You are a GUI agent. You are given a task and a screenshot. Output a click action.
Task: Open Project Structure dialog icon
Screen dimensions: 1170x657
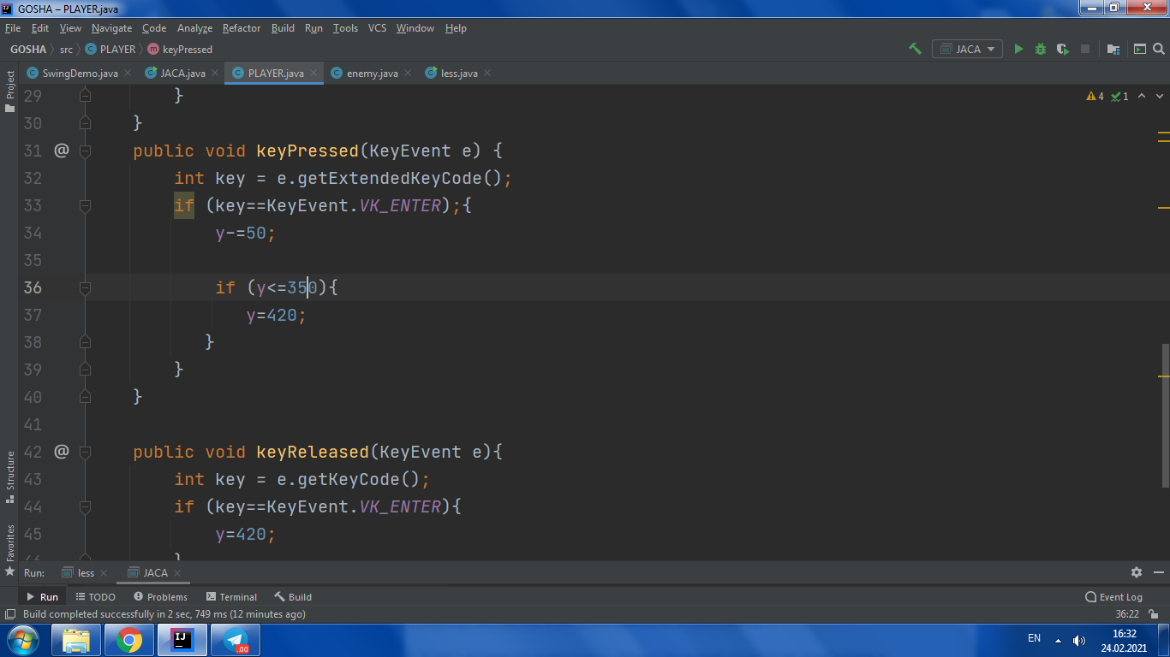pyautogui.click(x=1113, y=49)
